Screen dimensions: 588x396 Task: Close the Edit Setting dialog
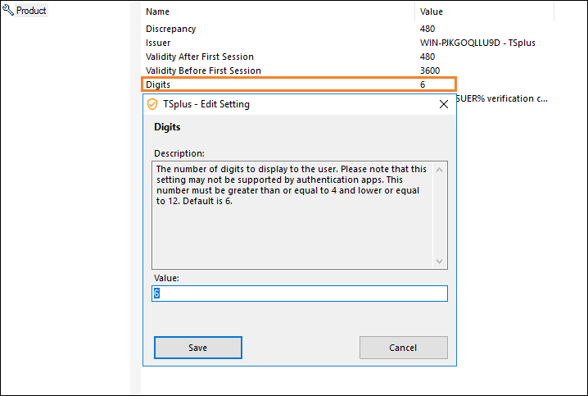442,105
